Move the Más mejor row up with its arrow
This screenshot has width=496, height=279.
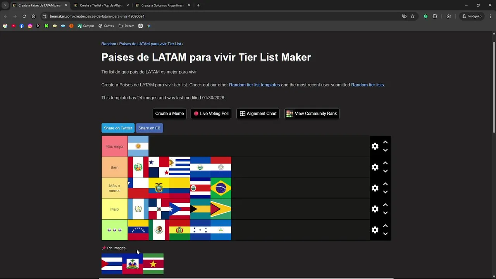(385, 142)
